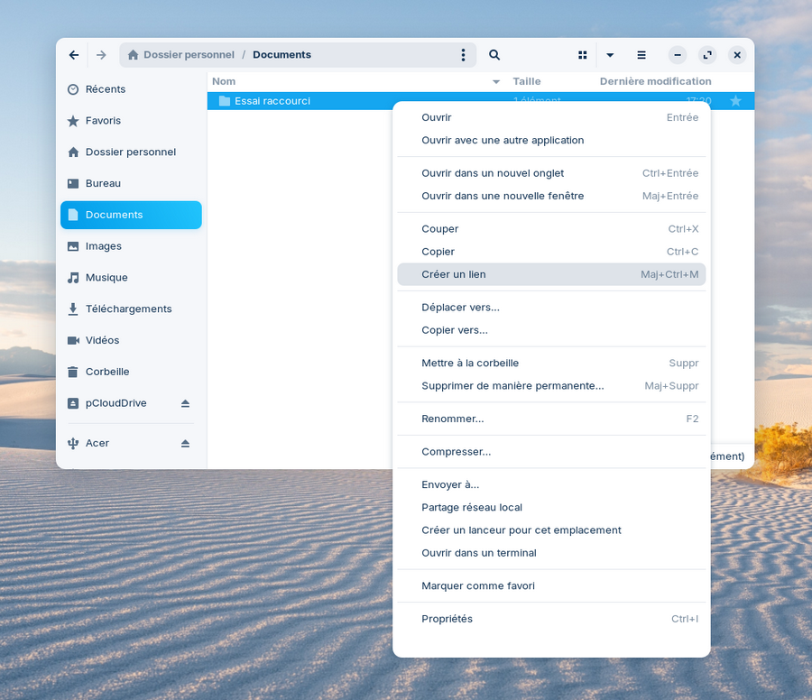Toggle star on Essai raccourci folder

pos(735,101)
